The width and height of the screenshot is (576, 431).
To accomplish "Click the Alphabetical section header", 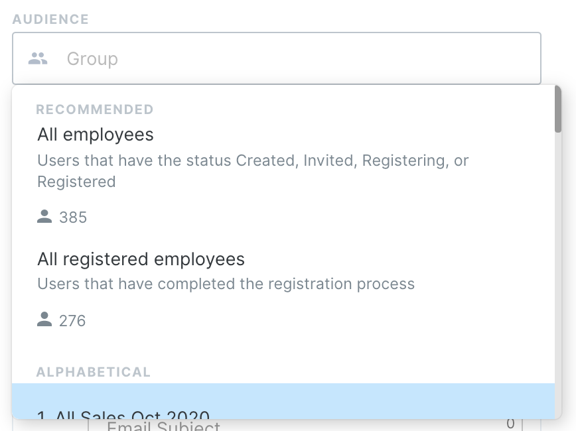I will coord(94,372).
